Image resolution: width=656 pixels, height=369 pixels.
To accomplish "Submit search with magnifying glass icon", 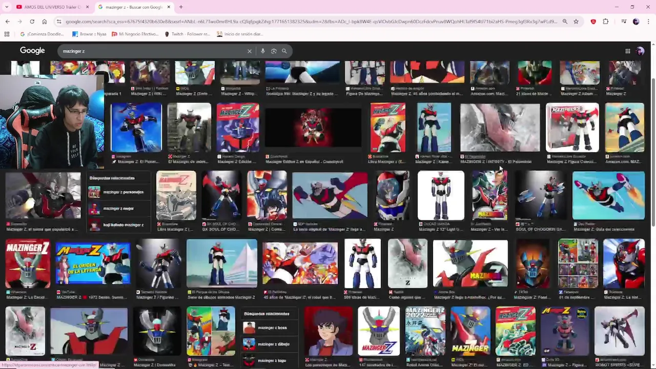I will point(284,51).
